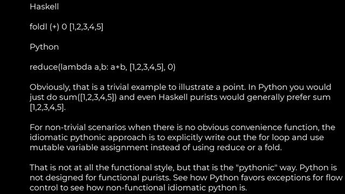Screen dimensions: 345x194
Task: Click the words mutable variable assignment
Action: click(x=89, y=148)
